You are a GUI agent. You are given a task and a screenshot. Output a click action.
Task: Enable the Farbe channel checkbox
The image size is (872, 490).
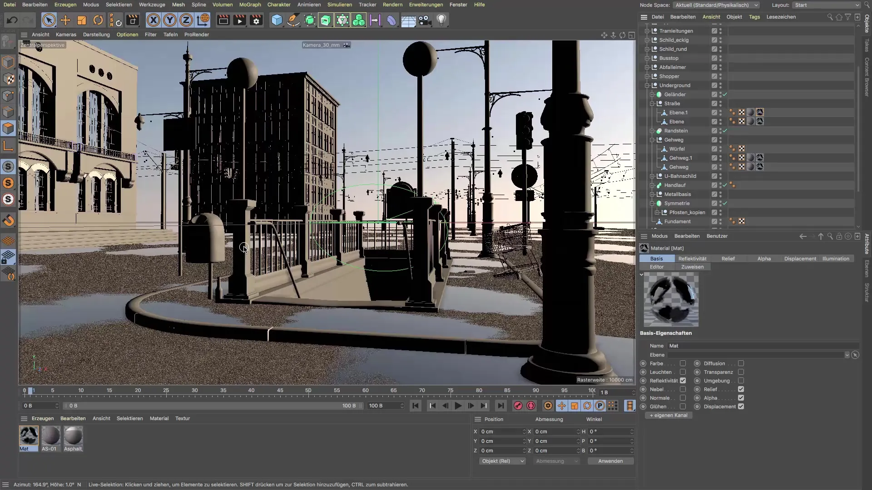tap(683, 363)
